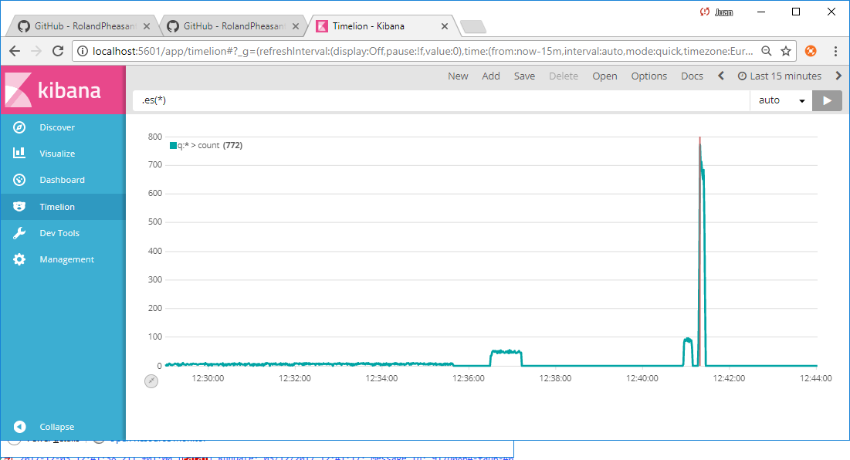Close the Timelion - Kibana tab
This screenshot has height=460, width=850.
point(445,26)
